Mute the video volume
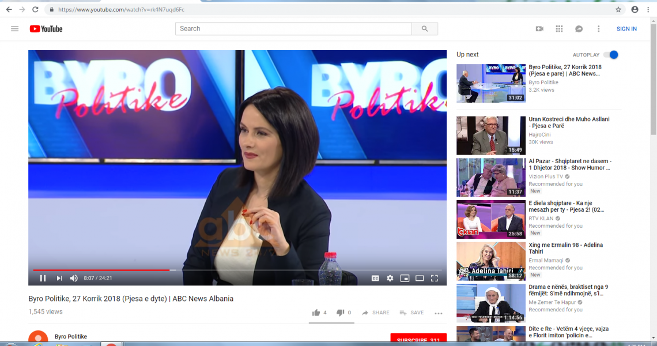Viewport: 657px width, 346px height. point(74,278)
